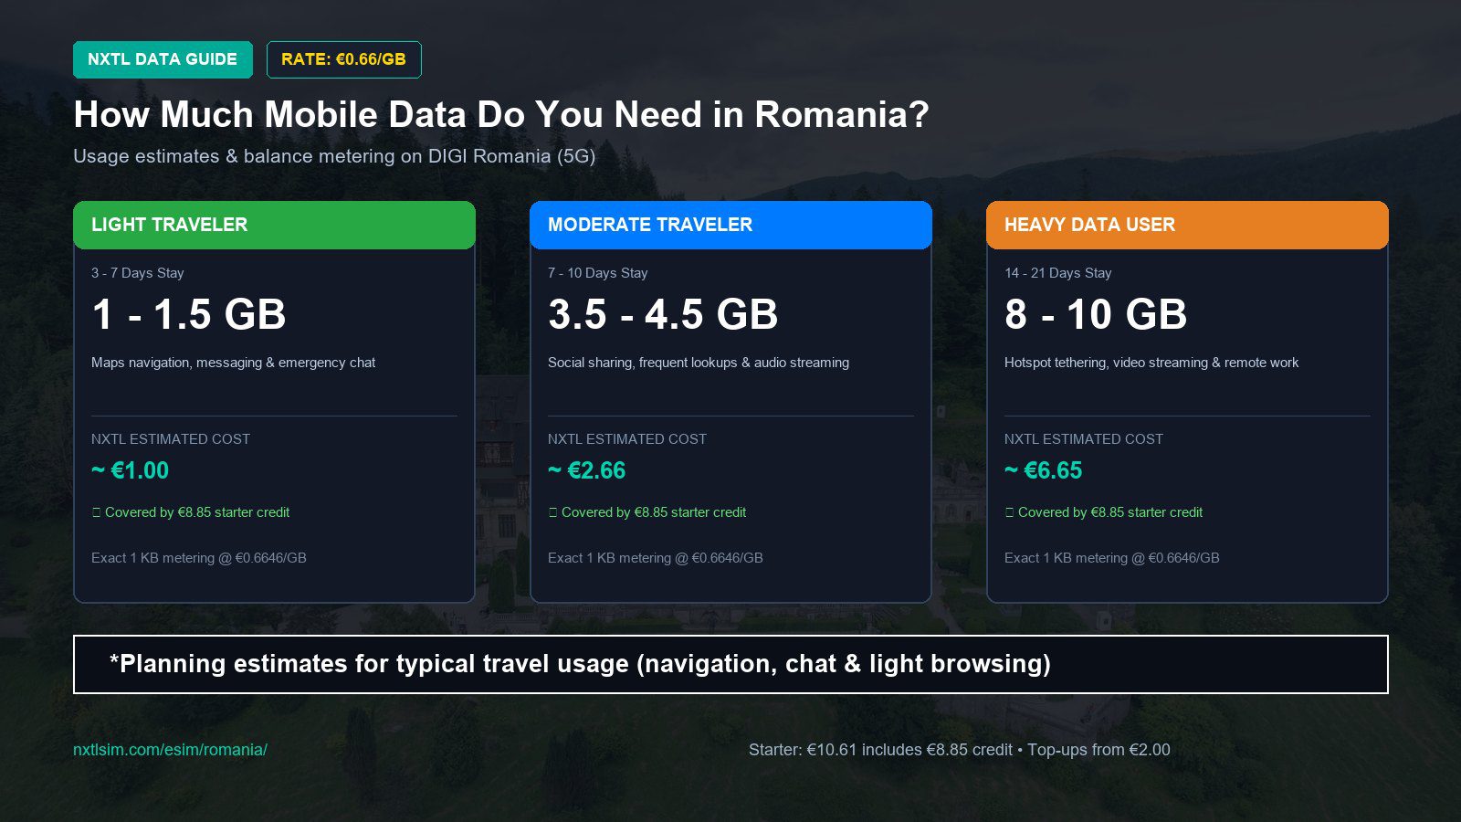Click the 'Starter: €10.61 includes €8.85 credit' footer
This screenshot has width=1461, height=822.
pyautogui.click(x=880, y=750)
